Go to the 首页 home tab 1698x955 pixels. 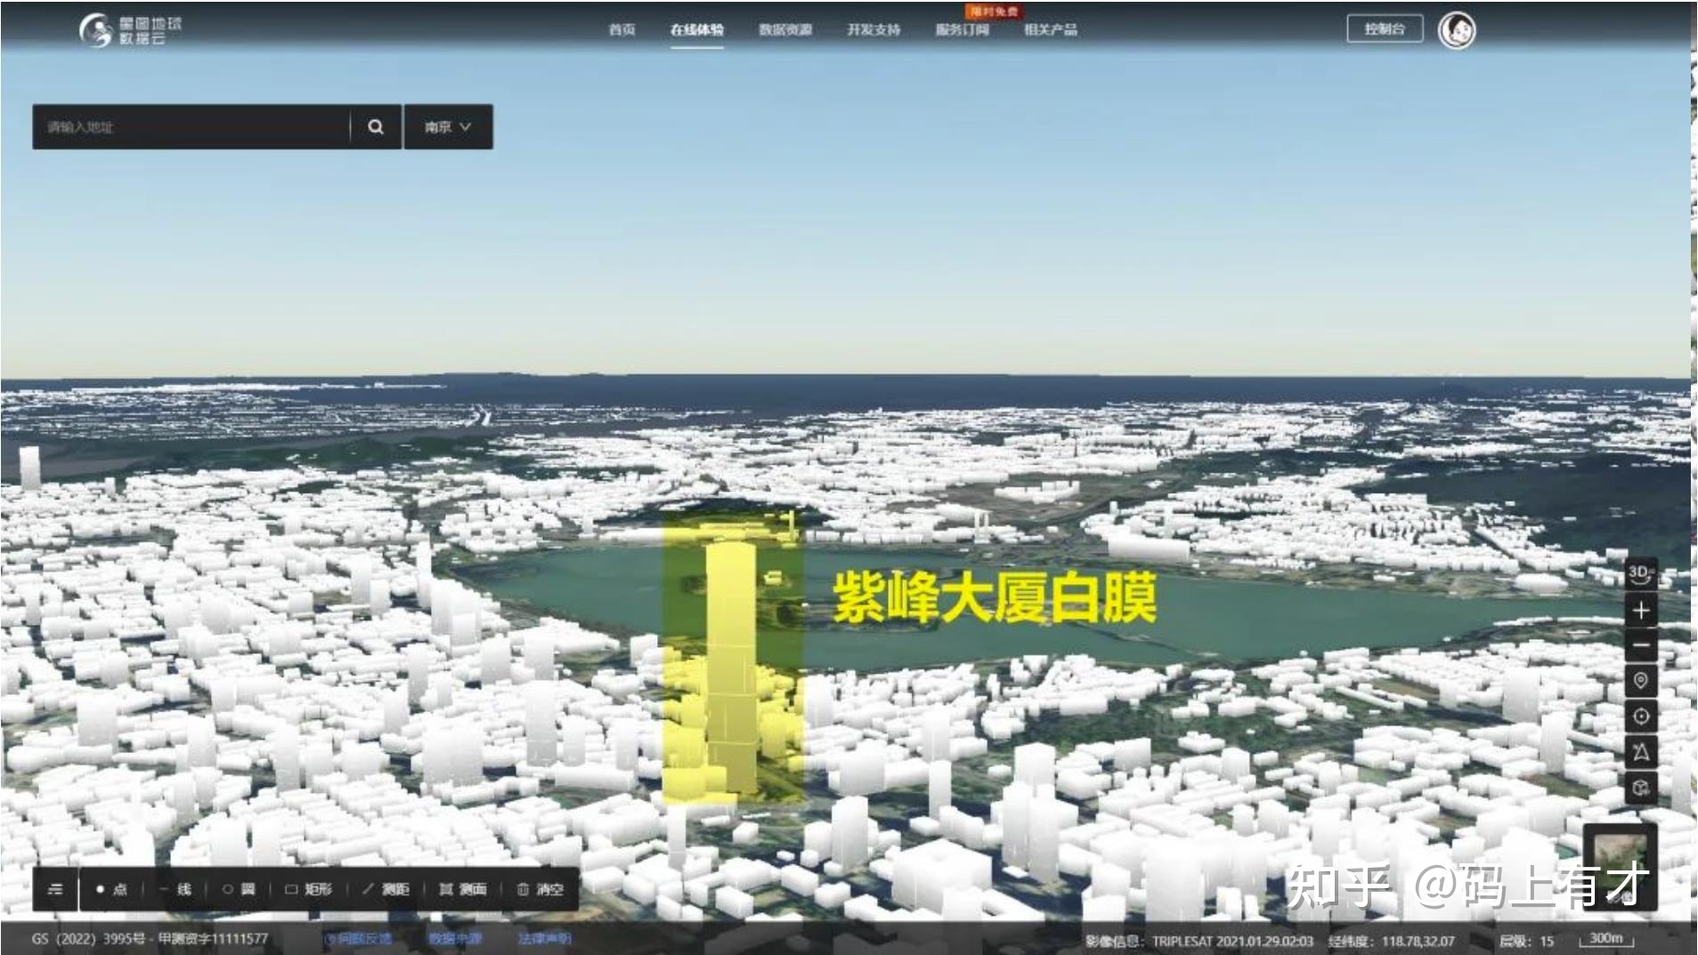pyautogui.click(x=622, y=30)
